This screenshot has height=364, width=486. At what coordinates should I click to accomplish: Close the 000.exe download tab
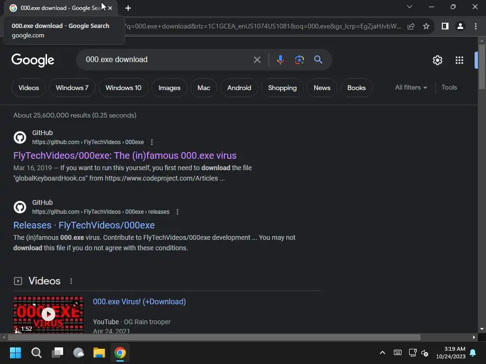(x=110, y=8)
